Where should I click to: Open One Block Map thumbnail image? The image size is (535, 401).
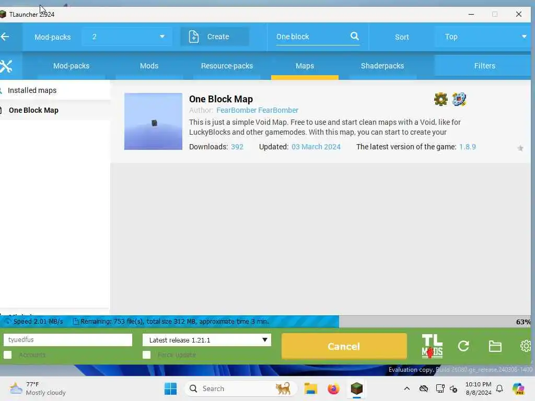click(153, 121)
